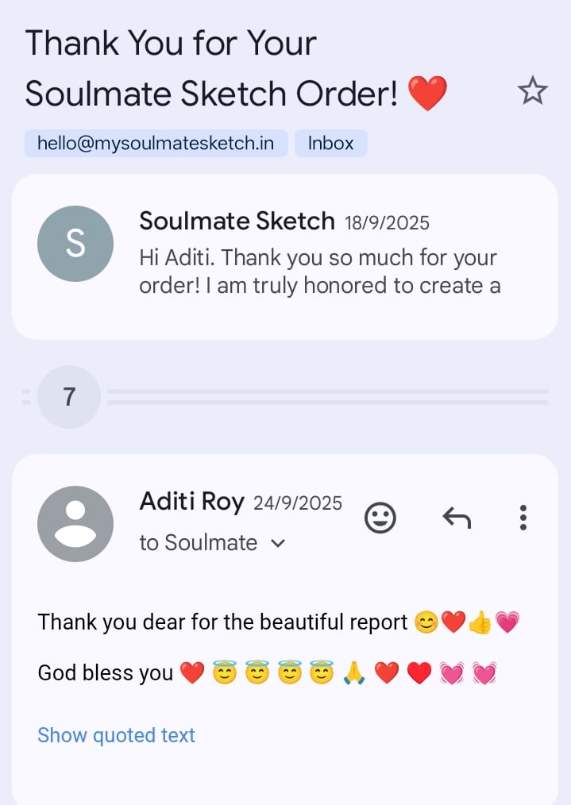571x805 pixels.
Task: Tap the sender name 'Soulmate Sketch'
Action: [237, 221]
